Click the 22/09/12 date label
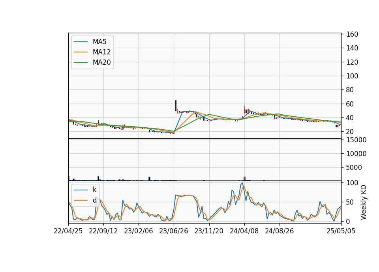The width and height of the screenshot is (379, 272). (103, 231)
